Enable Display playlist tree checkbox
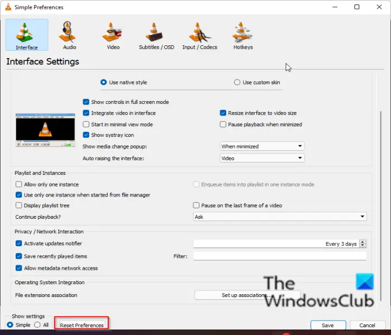Image resolution: width=391 pixels, height=335 pixels. point(18,205)
